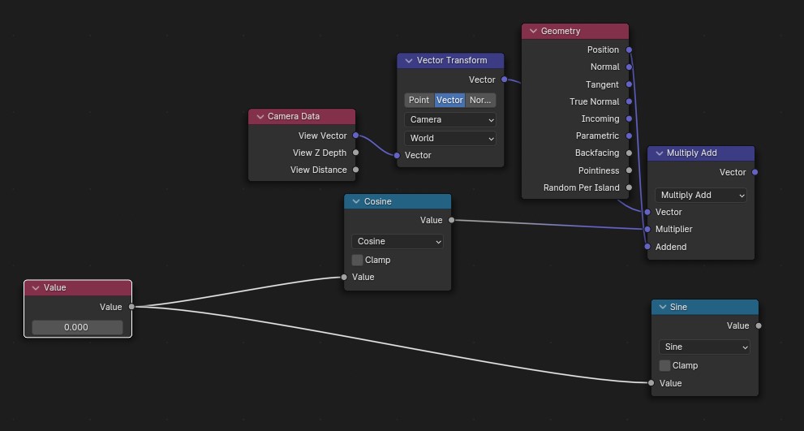Collapse the Geometry node
The height and width of the screenshot is (431, 804).
(x=533, y=31)
